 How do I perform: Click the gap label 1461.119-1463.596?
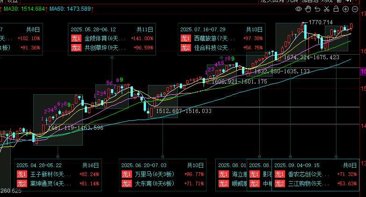click(x=75, y=127)
